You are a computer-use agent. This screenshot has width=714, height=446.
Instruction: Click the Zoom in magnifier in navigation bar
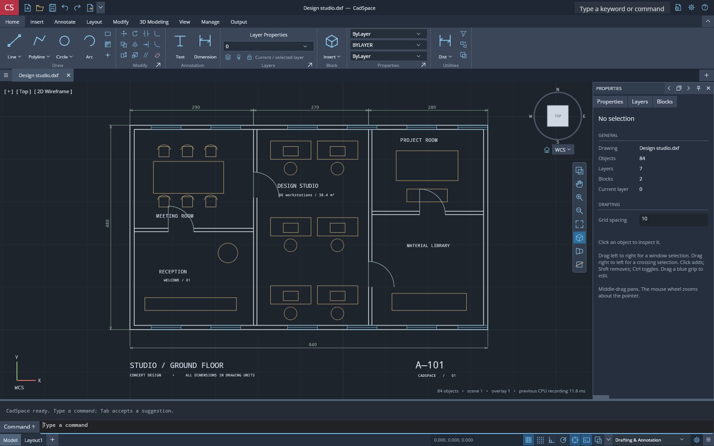point(579,197)
